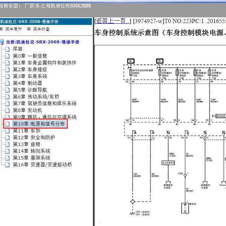Click the page icon beside 第4章 制动器

point(8,83)
